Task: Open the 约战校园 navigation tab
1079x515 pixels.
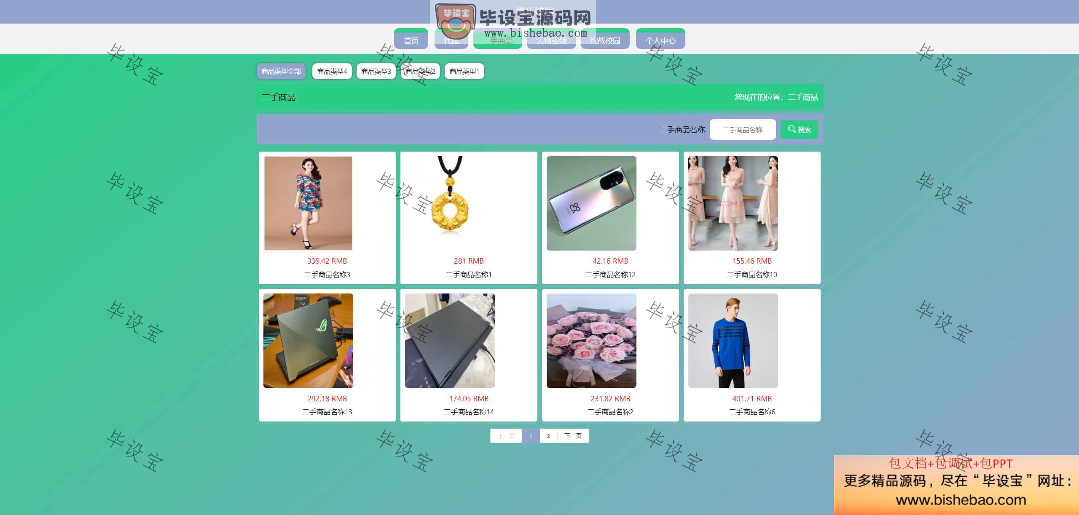Action: [605, 39]
